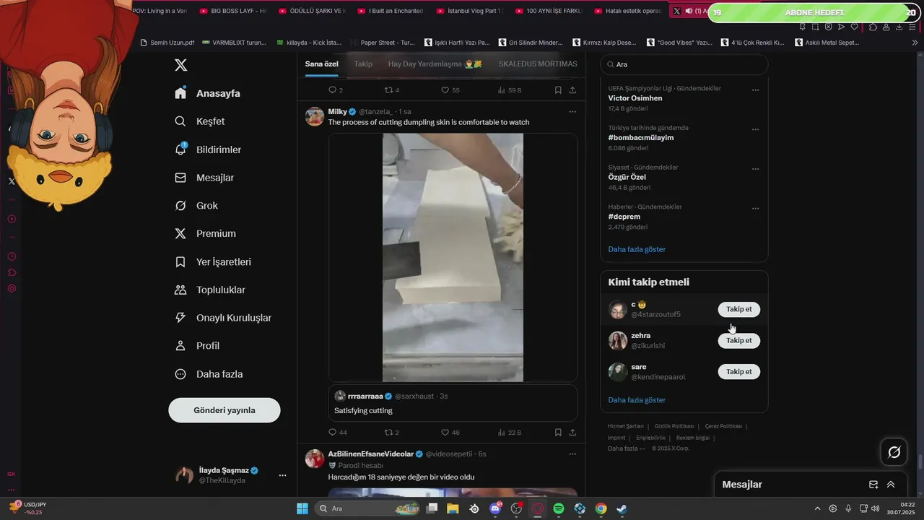Open account menu dots next to İlayda Şaşmaz
924x520 pixels.
[282, 475]
